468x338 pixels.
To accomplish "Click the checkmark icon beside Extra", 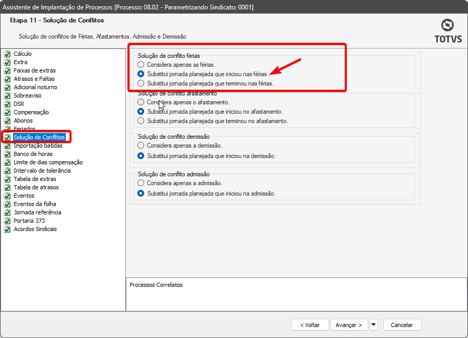I will (x=7, y=62).
